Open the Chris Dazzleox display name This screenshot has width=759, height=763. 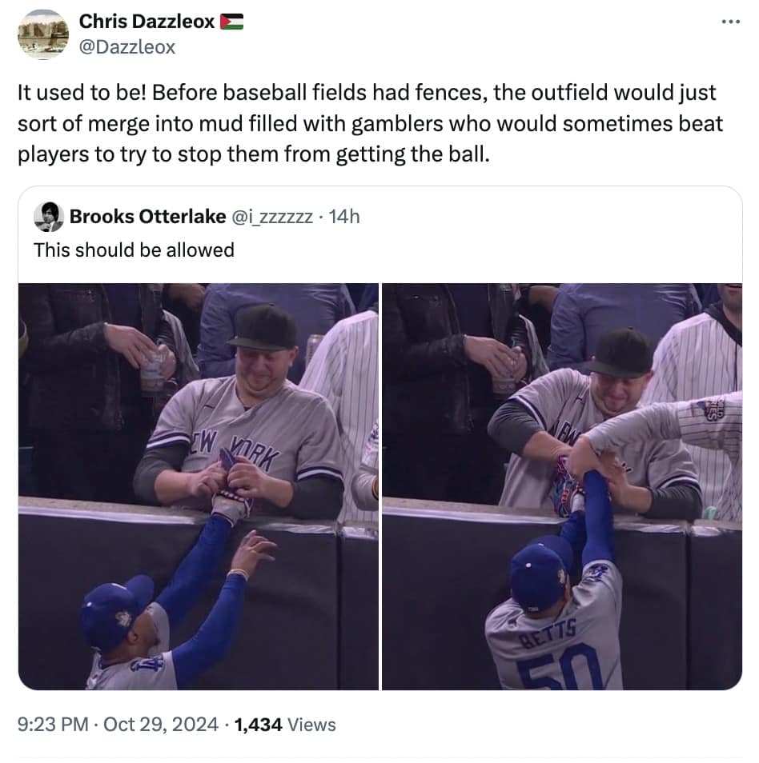point(147,22)
